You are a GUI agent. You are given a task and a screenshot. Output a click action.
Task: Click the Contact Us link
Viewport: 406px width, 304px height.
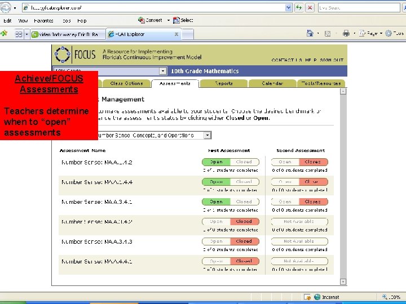tap(287, 60)
